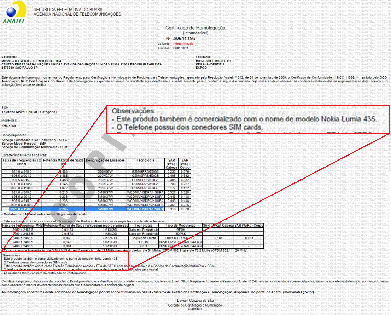
Task: Select the signer name 'Davison Gonzaga da Silva'
Action: 195,301
